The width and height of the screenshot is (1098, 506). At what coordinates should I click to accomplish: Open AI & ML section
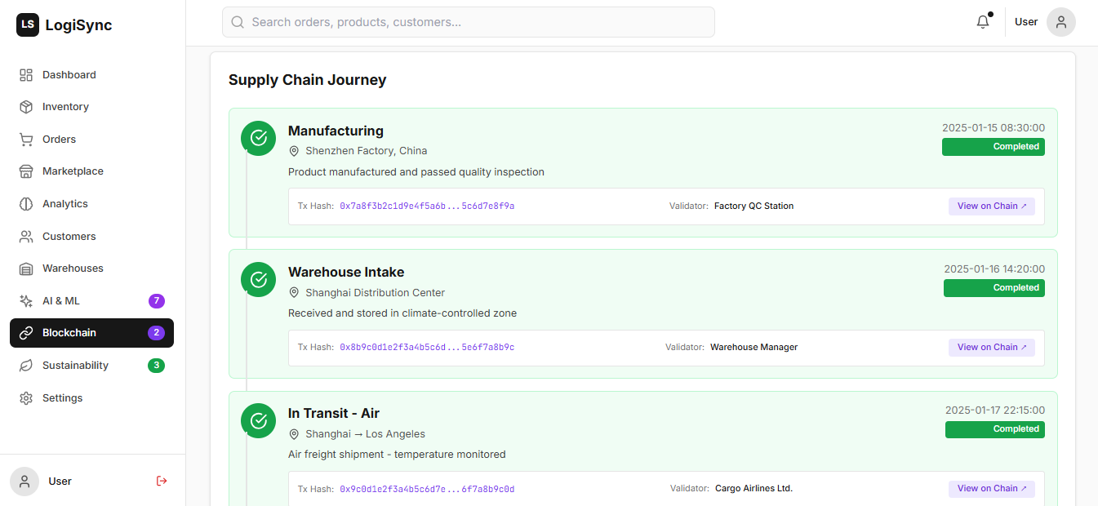coord(91,301)
